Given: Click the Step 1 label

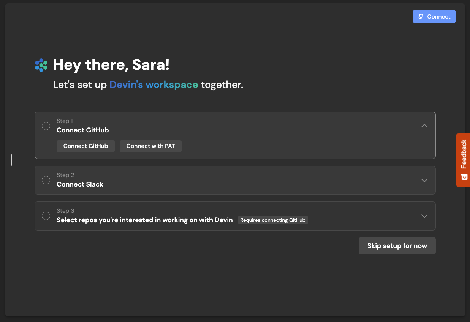Looking at the screenshot, I should pos(65,121).
